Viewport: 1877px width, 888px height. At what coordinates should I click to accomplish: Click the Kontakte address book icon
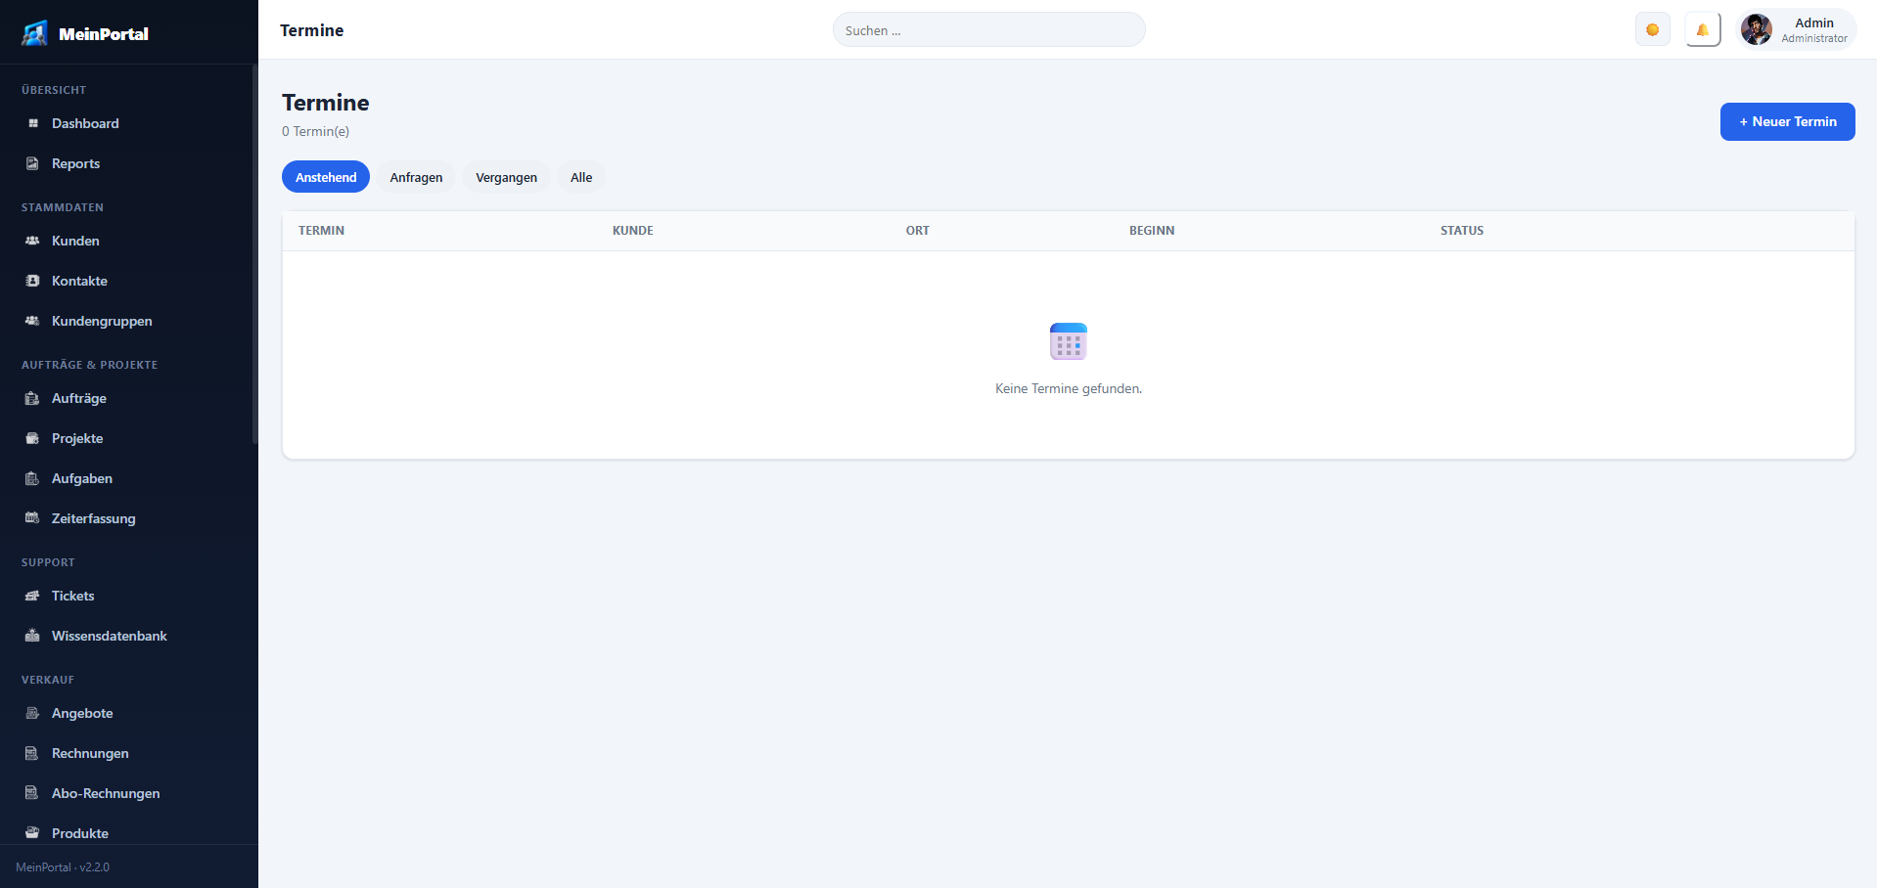(x=32, y=281)
